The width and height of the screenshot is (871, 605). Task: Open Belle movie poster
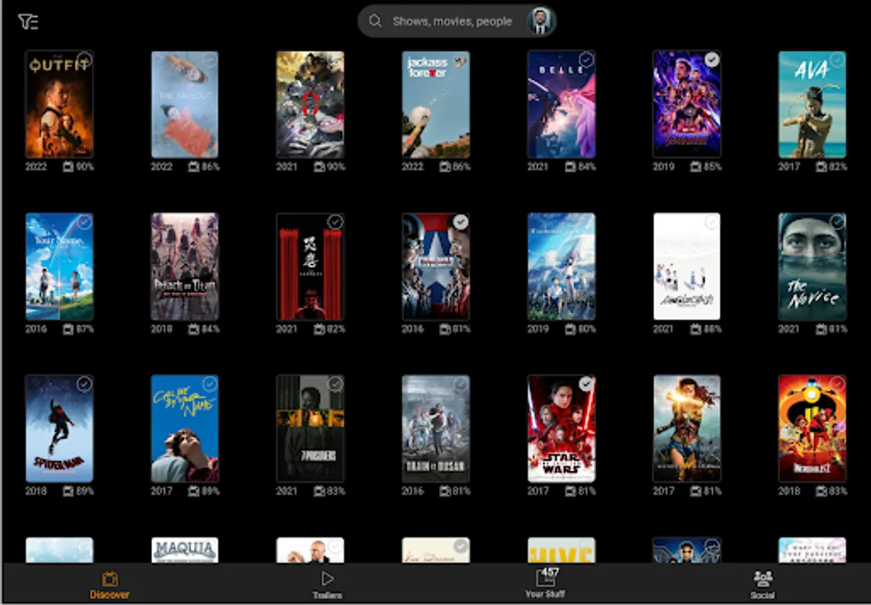561,104
